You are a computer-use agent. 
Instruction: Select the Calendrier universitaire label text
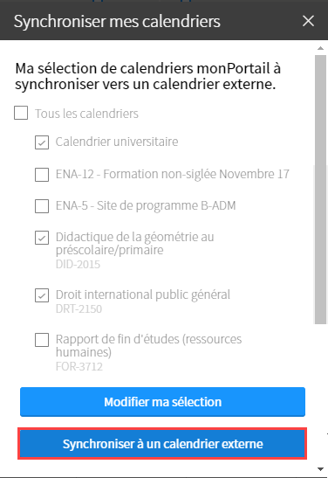(117, 142)
